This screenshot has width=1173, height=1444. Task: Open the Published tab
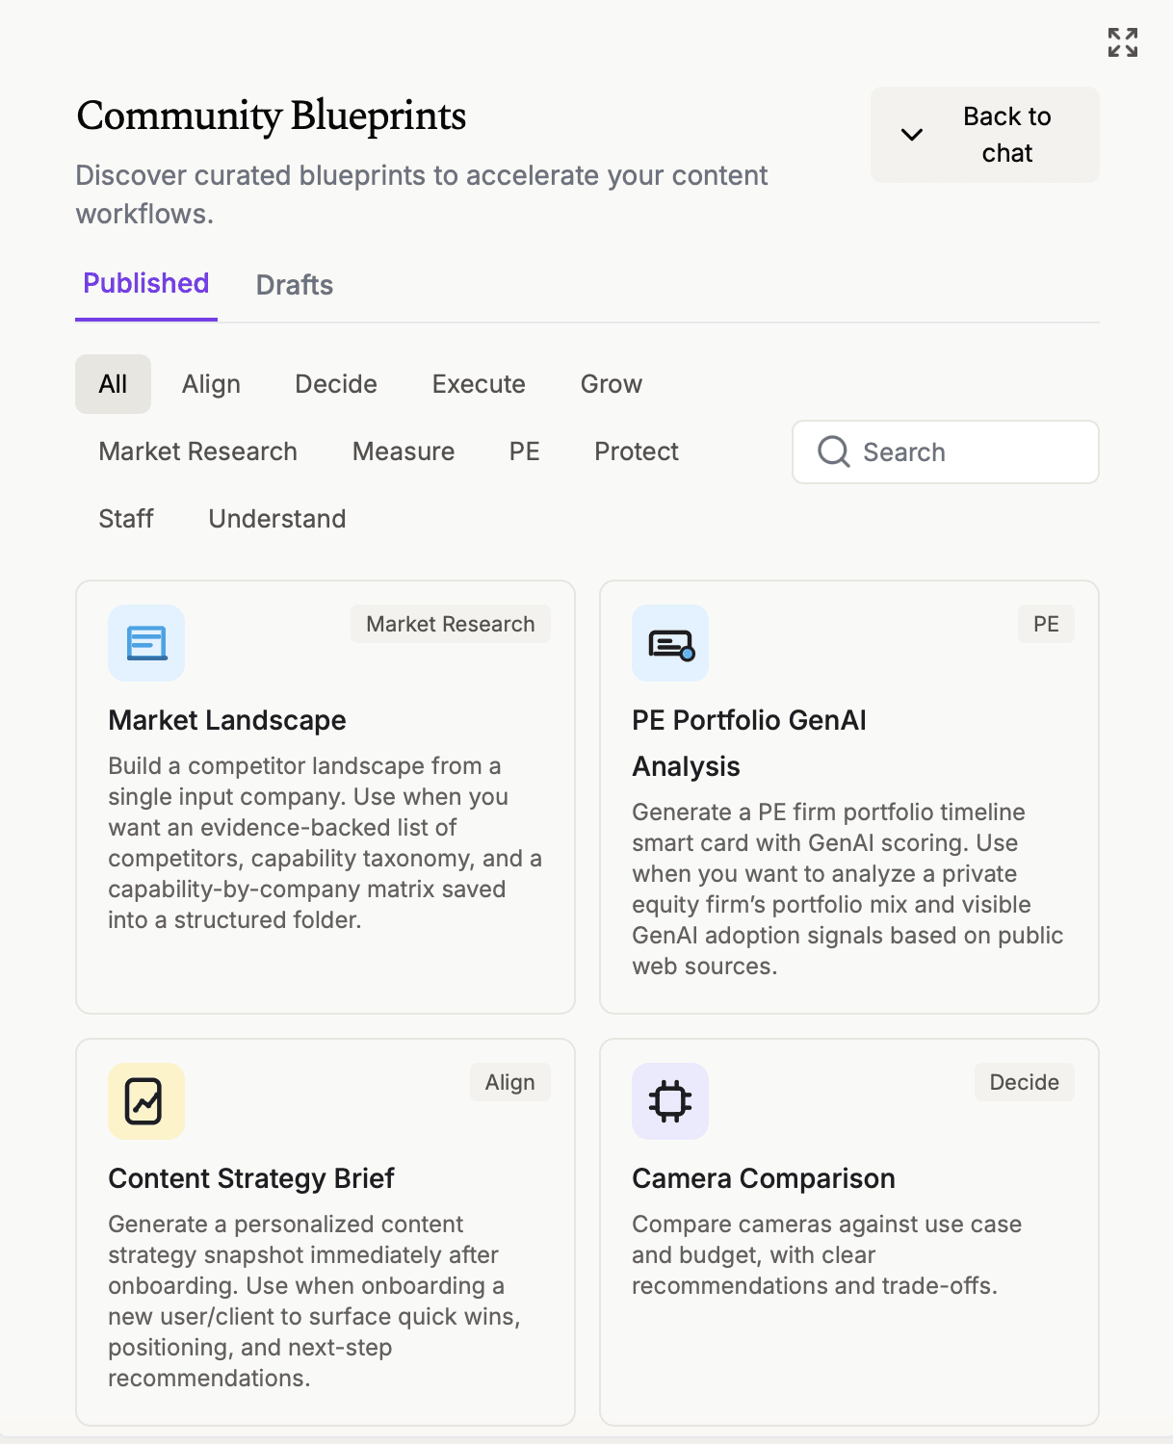coord(146,284)
